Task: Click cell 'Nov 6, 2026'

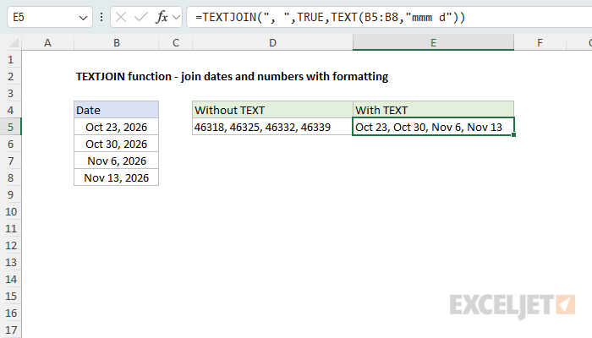Action: (117, 161)
